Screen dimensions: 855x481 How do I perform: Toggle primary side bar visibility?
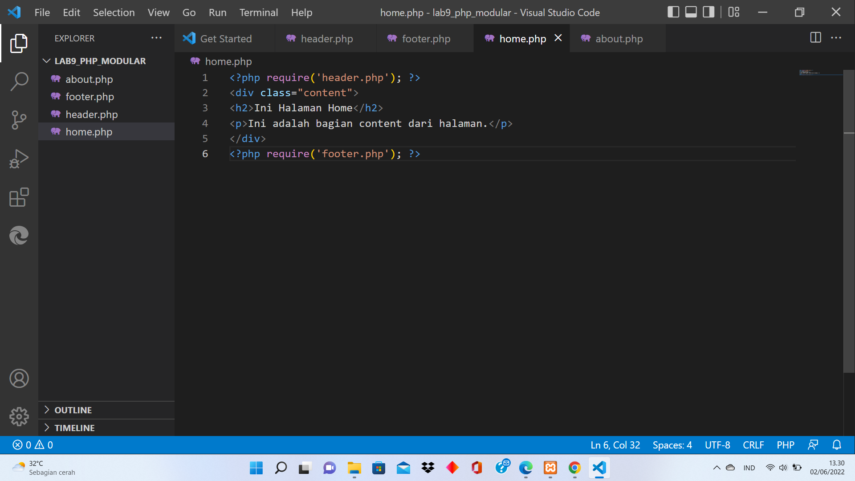click(x=674, y=12)
